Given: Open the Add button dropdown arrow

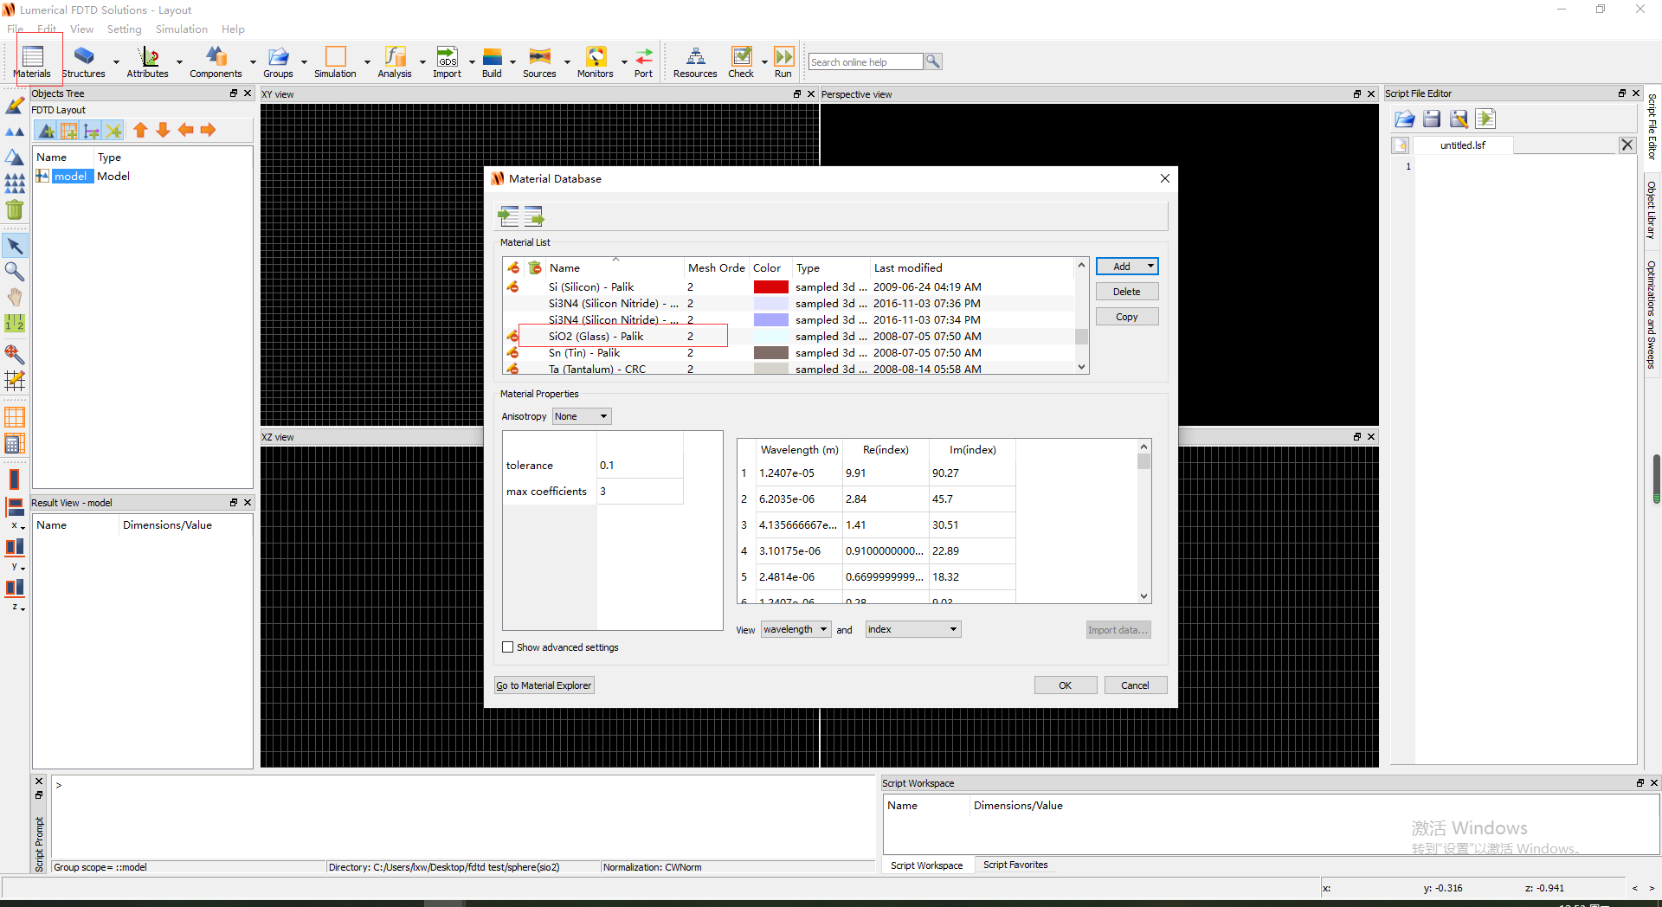Looking at the screenshot, I should click(x=1152, y=266).
